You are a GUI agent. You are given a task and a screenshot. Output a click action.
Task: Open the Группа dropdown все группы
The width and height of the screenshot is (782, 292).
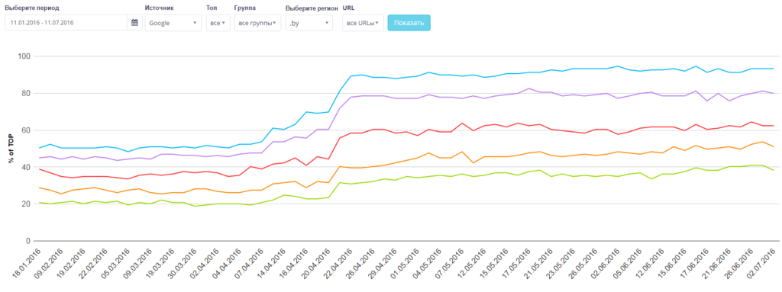pyautogui.click(x=258, y=22)
